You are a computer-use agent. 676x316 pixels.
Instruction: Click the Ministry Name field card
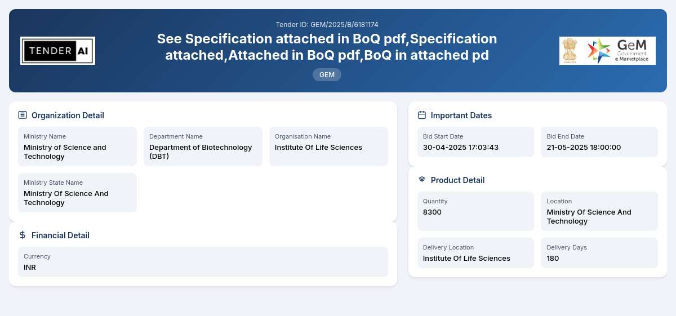[x=77, y=146]
